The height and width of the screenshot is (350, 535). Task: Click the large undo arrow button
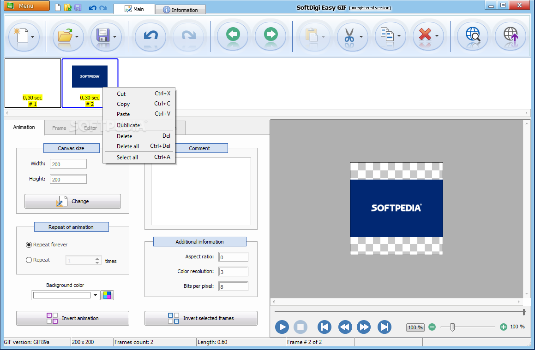click(x=150, y=36)
